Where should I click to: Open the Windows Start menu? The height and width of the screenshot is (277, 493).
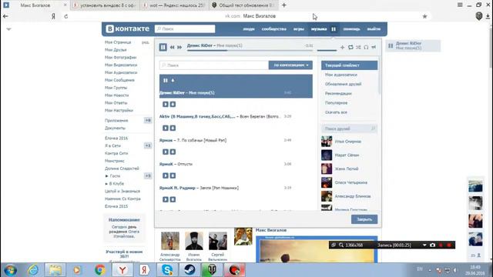10,270
